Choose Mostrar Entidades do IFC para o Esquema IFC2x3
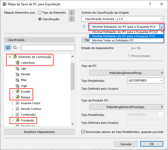 (x=126, y=32)
